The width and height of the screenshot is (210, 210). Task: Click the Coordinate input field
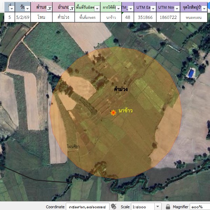tap(87, 206)
